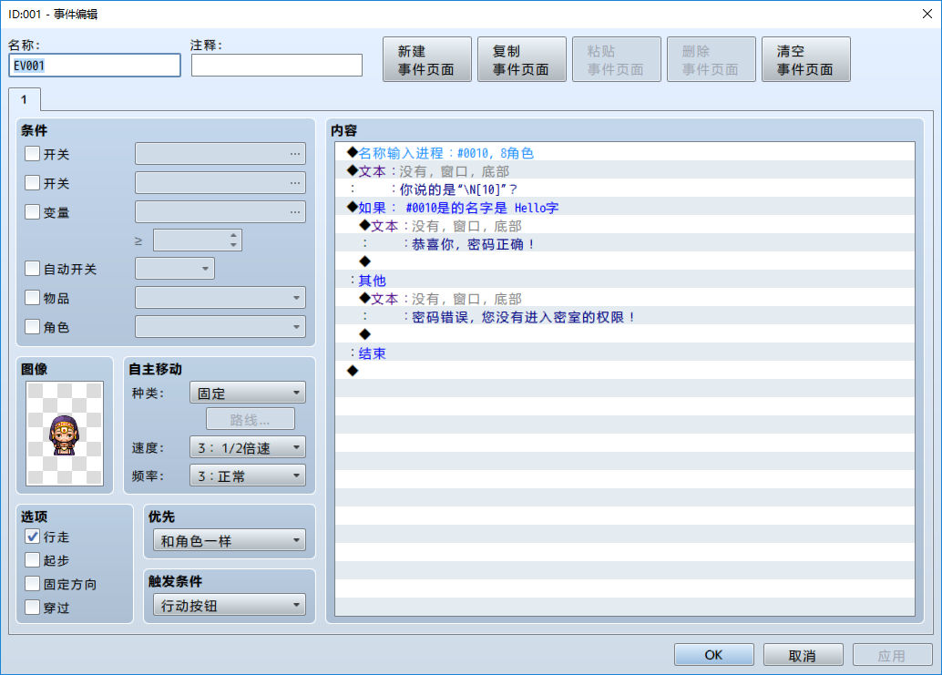Tick the 角色 condition checkbox
The width and height of the screenshot is (942, 675).
(x=33, y=327)
